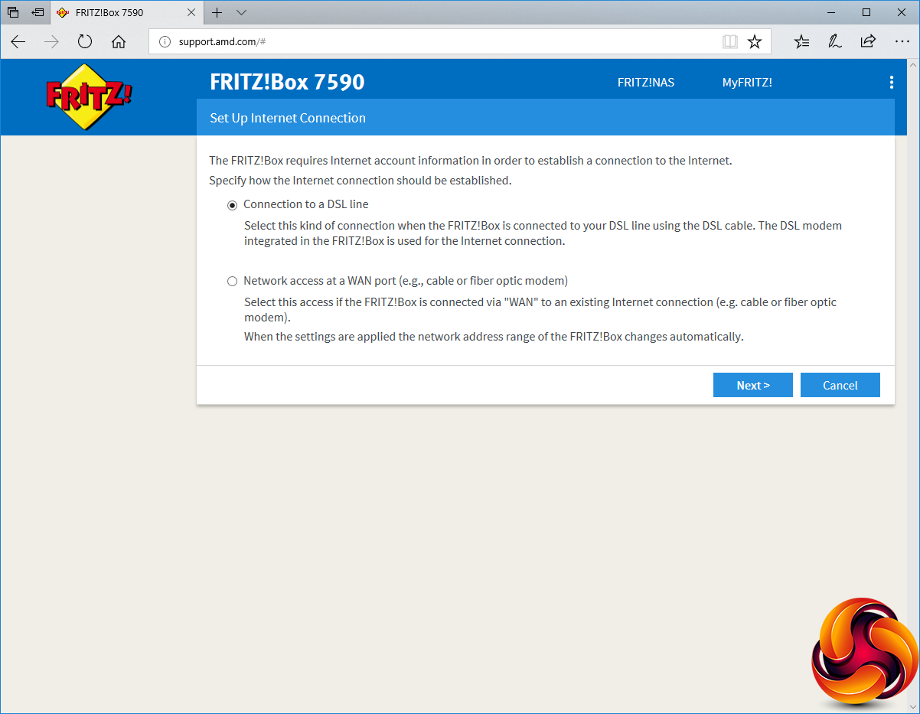Share this page
Image resolution: width=920 pixels, height=714 pixels.
pyautogui.click(x=868, y=42)
